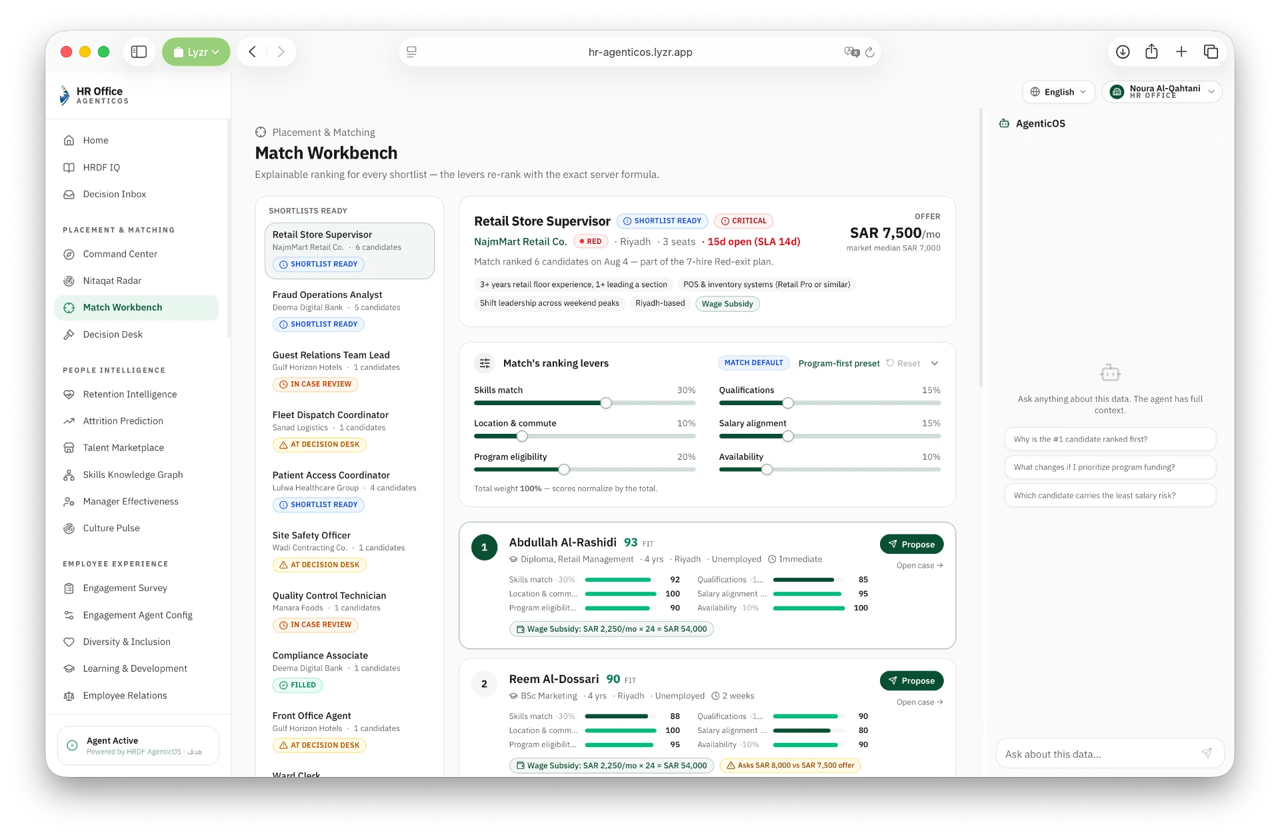Viewport: 1280px width, 837px height.
Task: Propose Reem Al-Dossari
Action: click(911, 680)
